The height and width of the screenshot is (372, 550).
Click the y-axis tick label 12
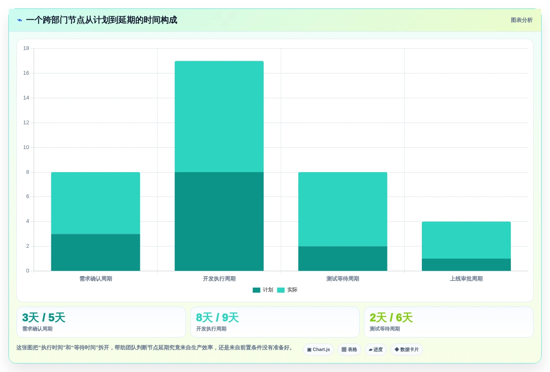click(x=26, y=123)
